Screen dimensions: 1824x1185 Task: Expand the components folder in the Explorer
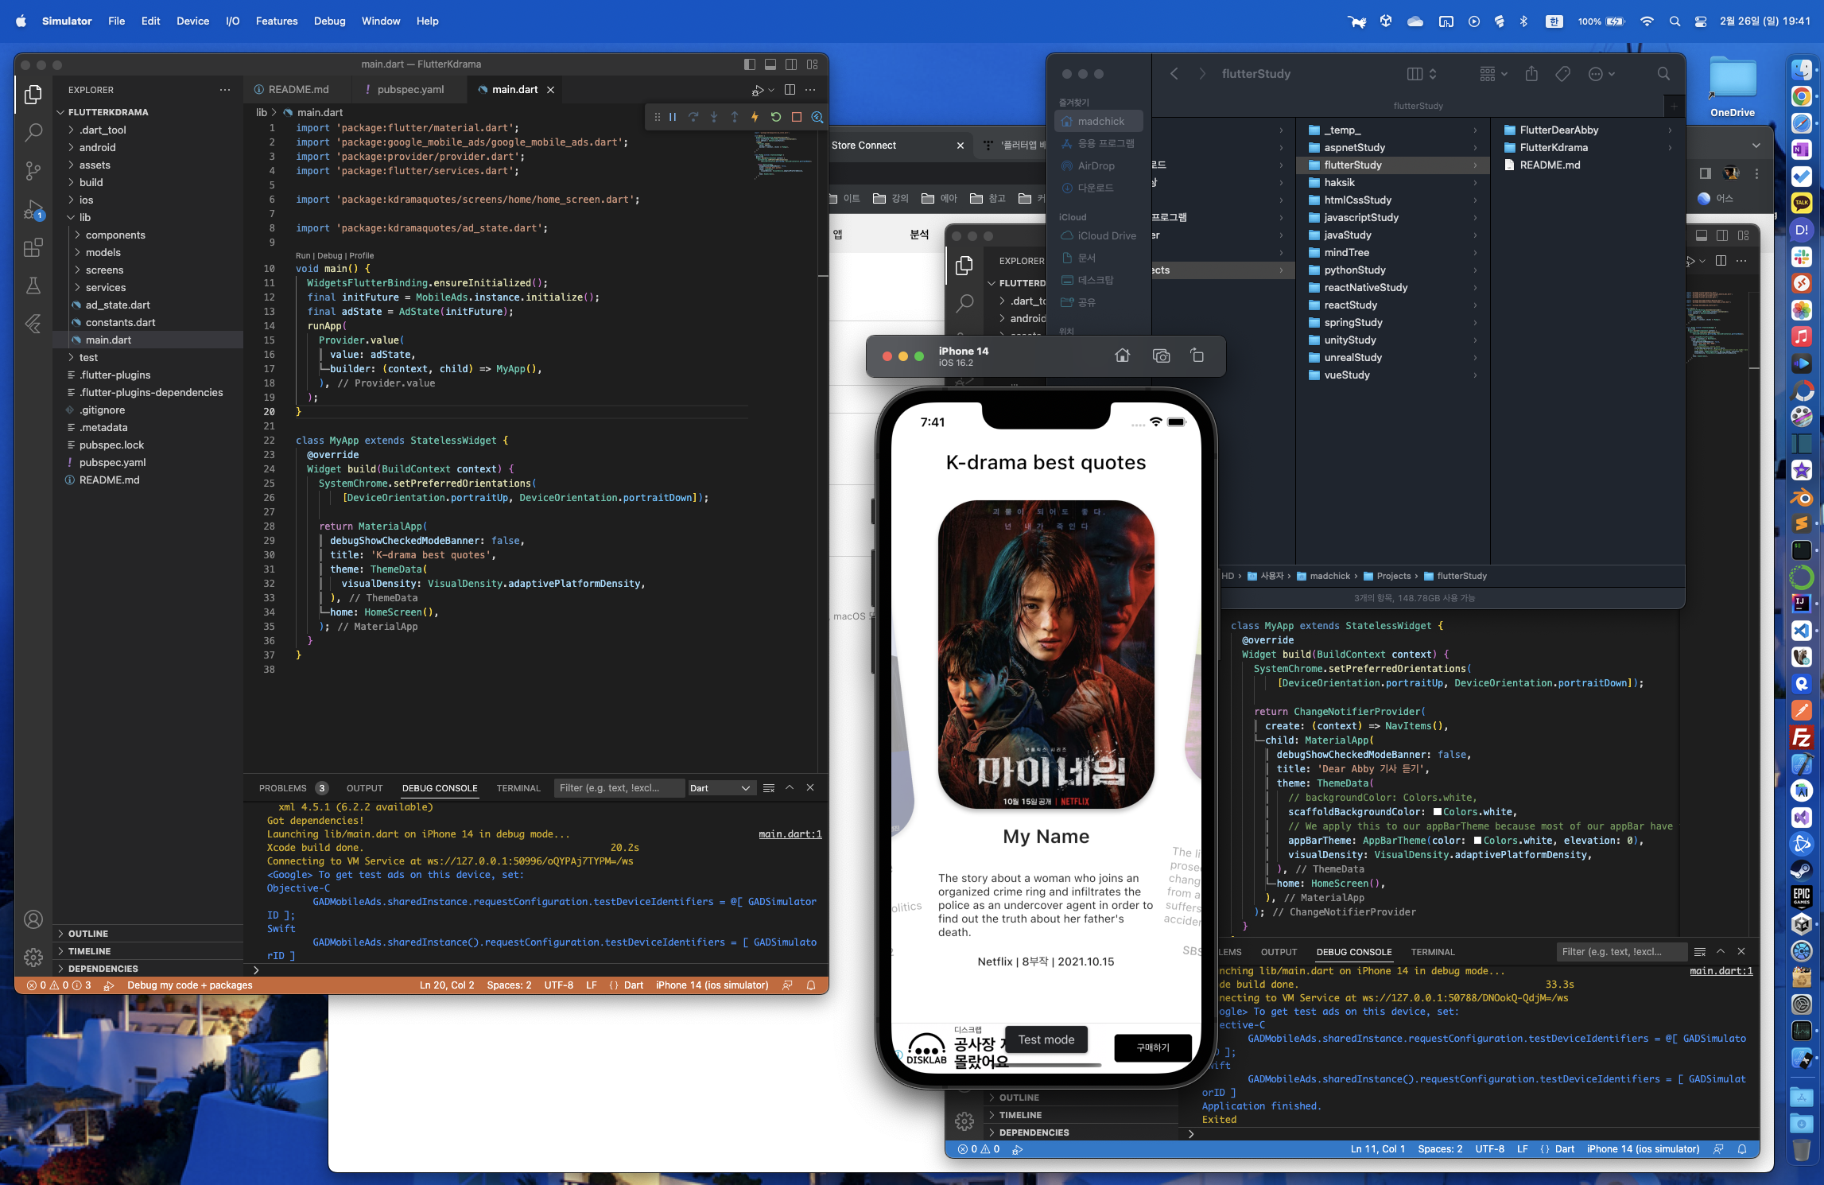coord(115,235)
